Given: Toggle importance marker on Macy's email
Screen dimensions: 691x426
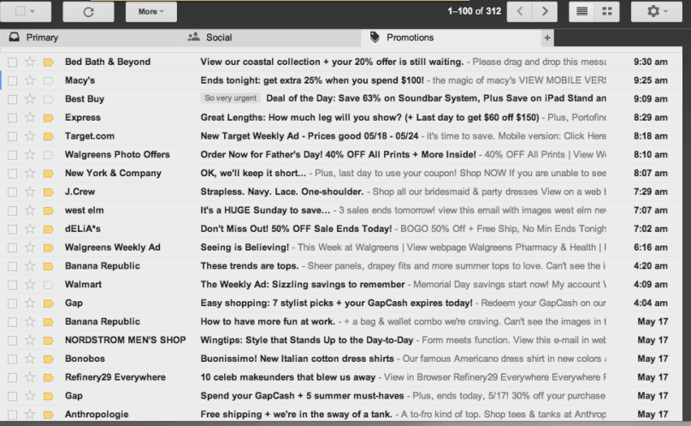Looking at the screenshot, I should pos(49,80).
